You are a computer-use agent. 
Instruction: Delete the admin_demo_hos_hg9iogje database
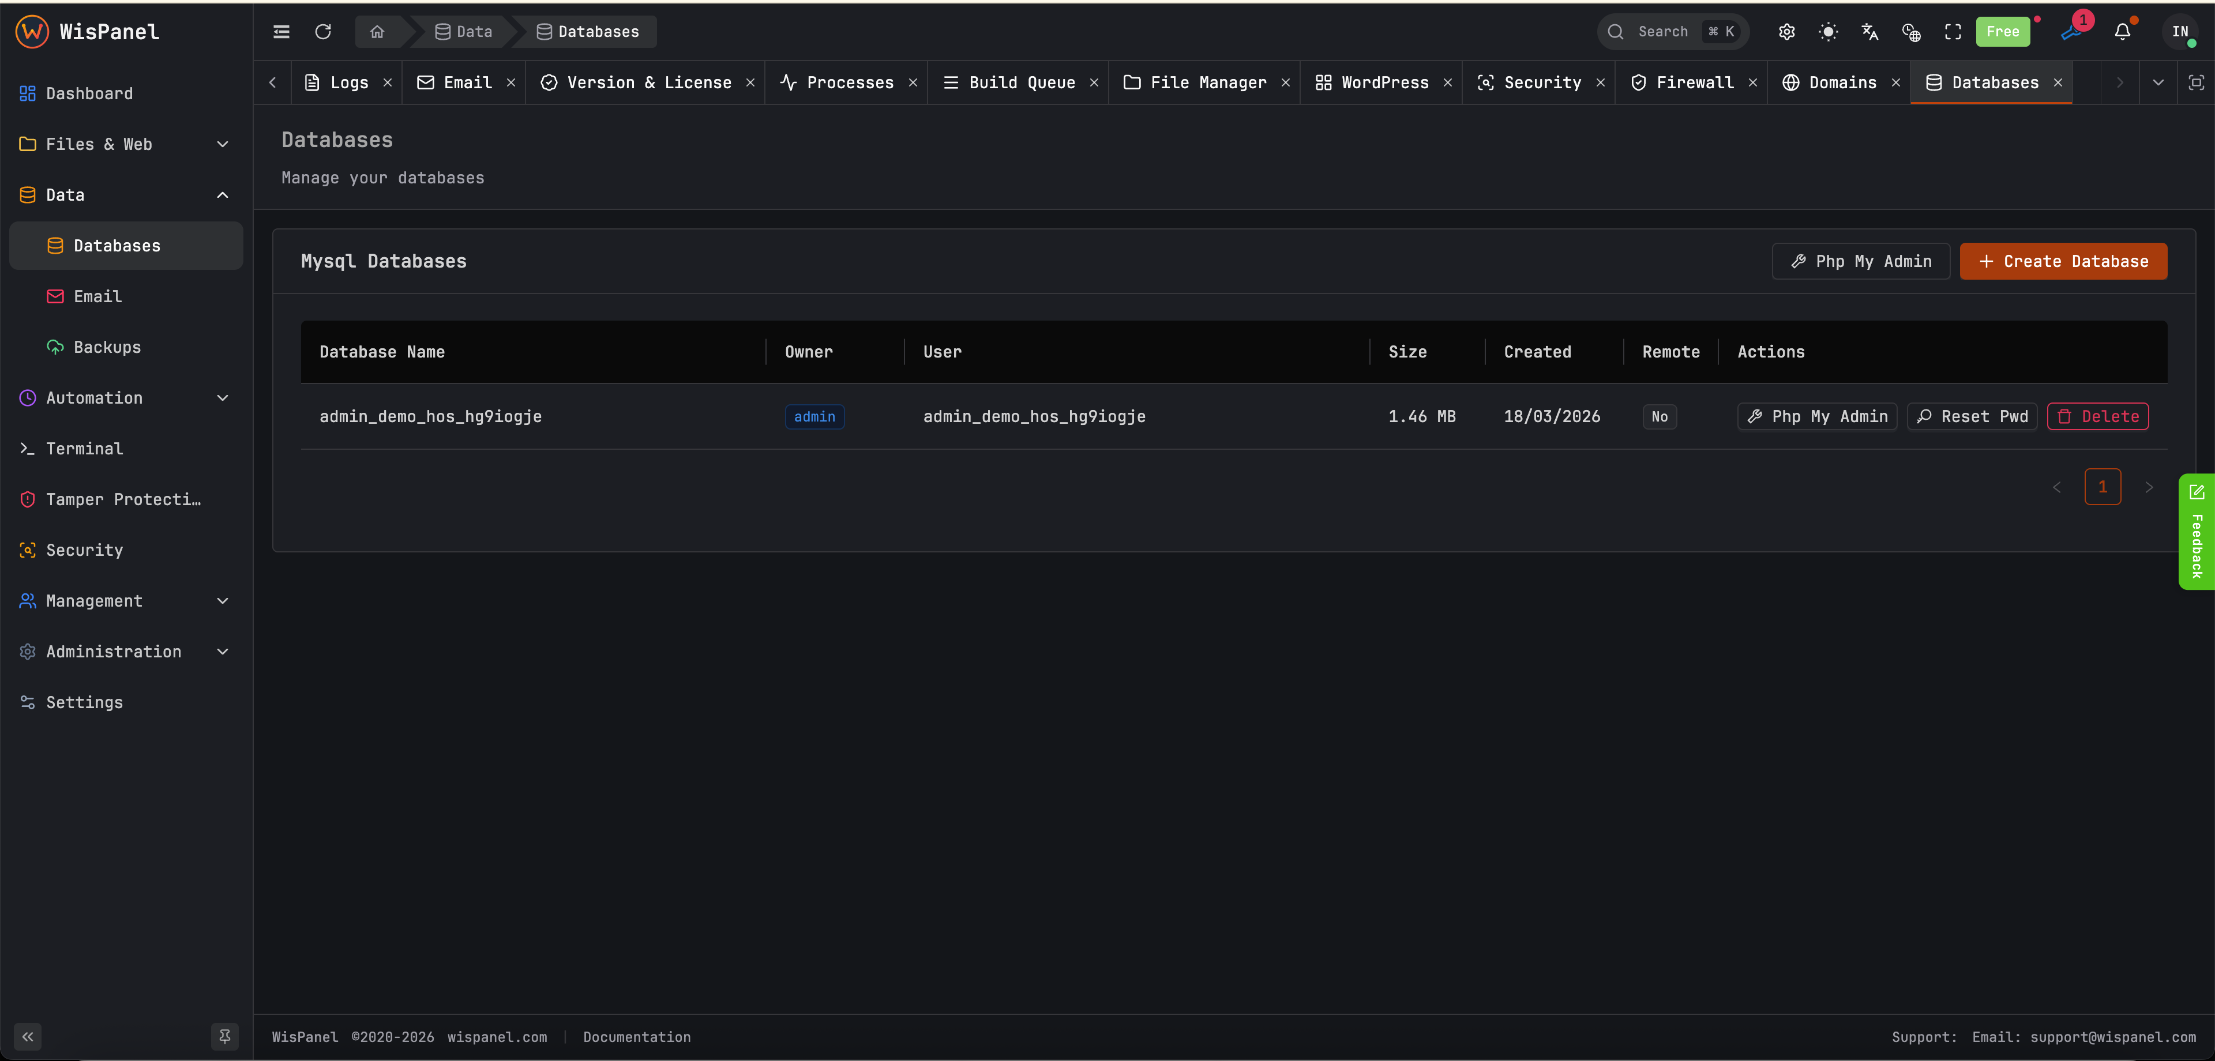click(2098, 417)
